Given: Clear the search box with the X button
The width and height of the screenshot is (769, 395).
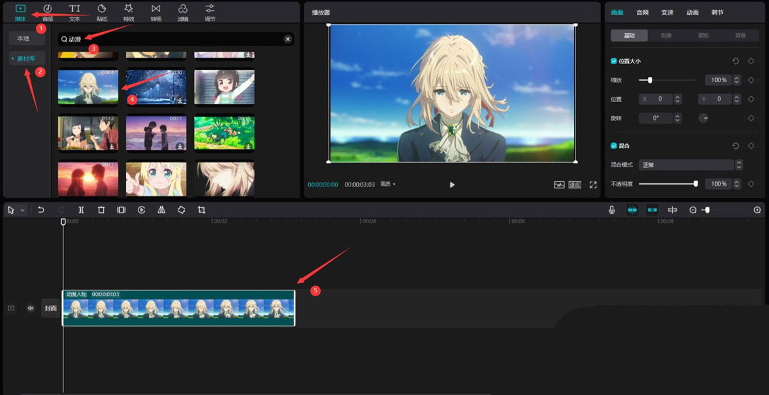Looking at the screenshot, I should pos(288,39).
